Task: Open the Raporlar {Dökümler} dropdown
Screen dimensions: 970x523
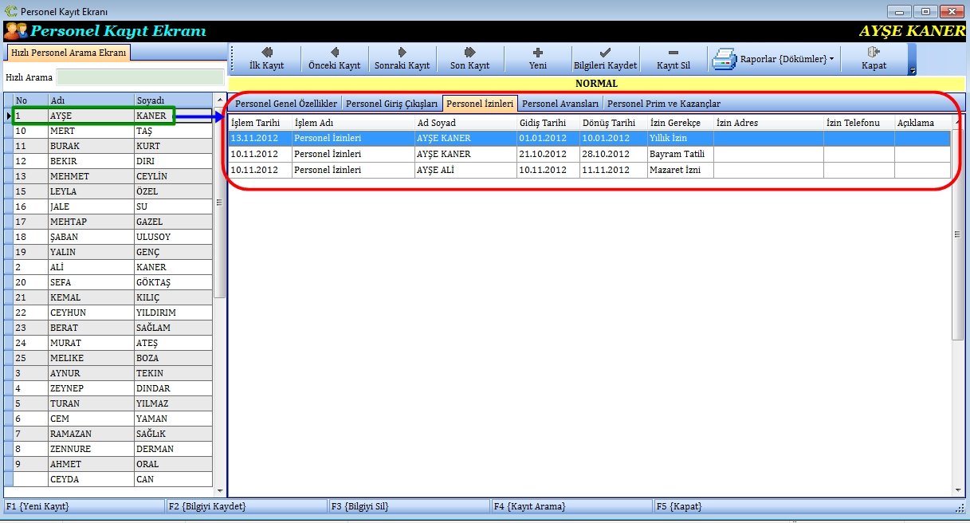Action: (773, 59)
